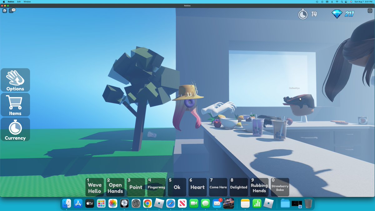Select hotbar slot 0 Strawberry Boba
This screenshot has height=211, width=375.
[x=280, y=187]
